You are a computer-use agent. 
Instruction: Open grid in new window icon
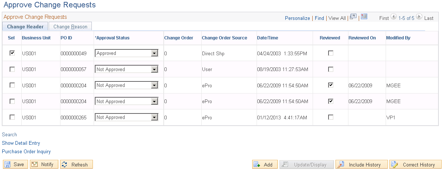pyautogui.click(x=353, y=17)
